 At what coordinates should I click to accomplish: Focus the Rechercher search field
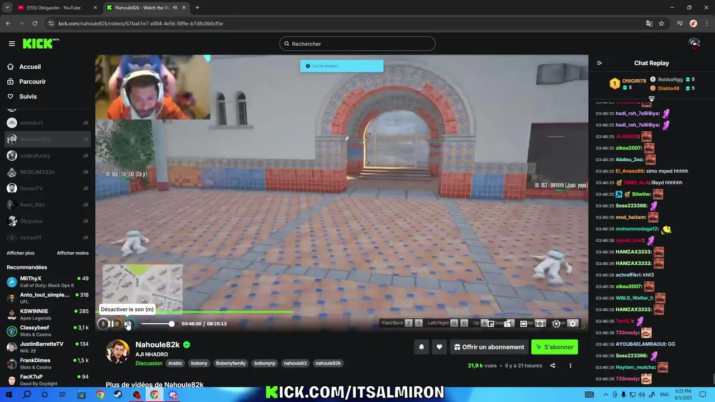coord(357,44)
